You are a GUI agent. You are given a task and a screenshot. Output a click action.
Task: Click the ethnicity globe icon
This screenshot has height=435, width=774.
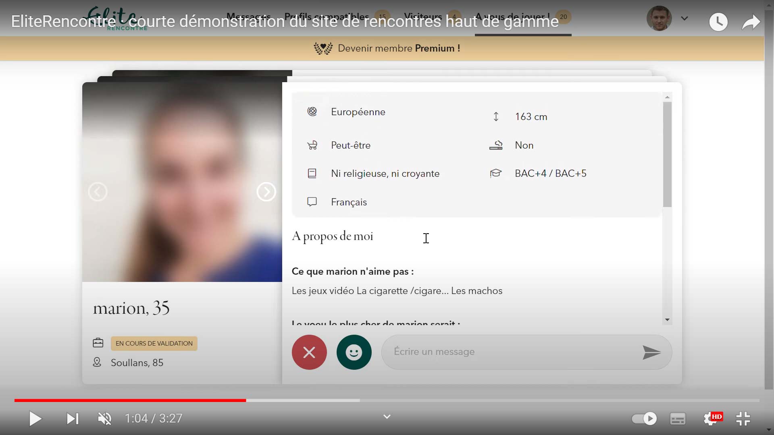pyautogui.click(x=312, y=112)
